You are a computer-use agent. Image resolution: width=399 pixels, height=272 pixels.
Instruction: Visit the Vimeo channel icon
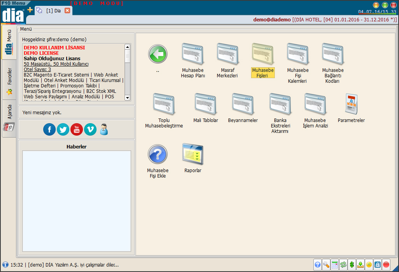point(90,129)
